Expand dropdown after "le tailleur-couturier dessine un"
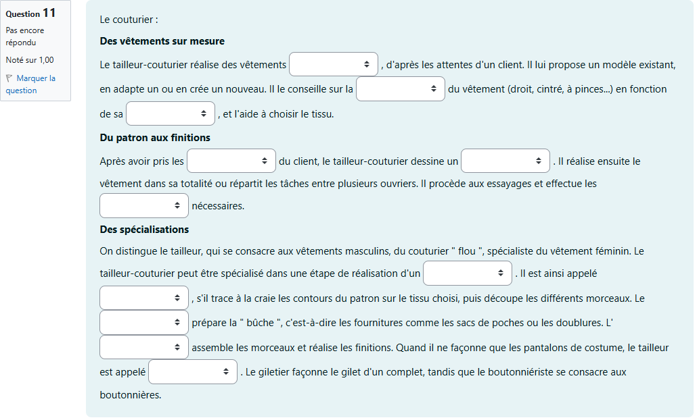 point(505,161)
